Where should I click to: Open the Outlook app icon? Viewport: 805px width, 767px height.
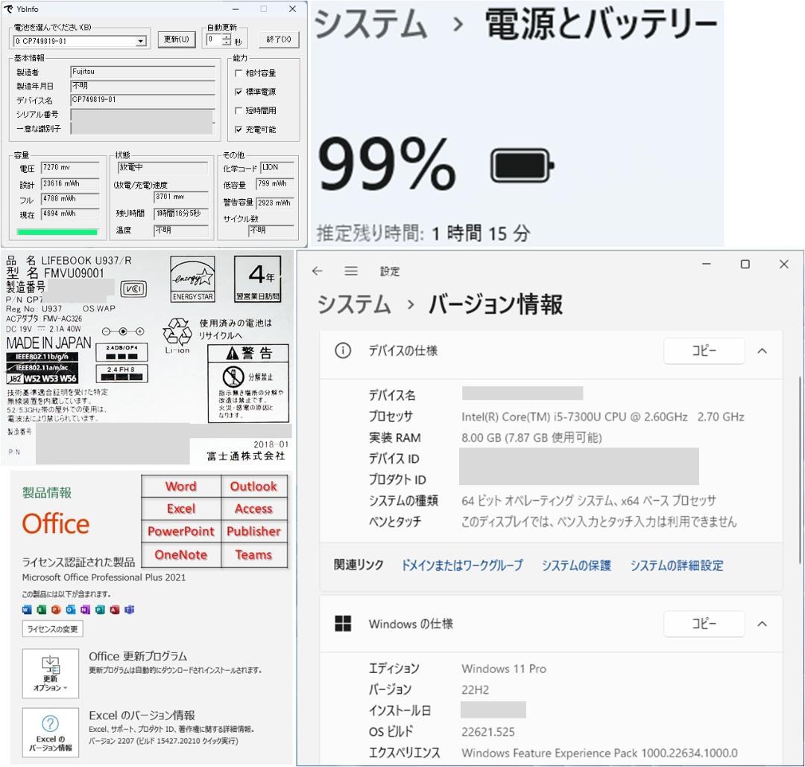[x=253, y=486]
